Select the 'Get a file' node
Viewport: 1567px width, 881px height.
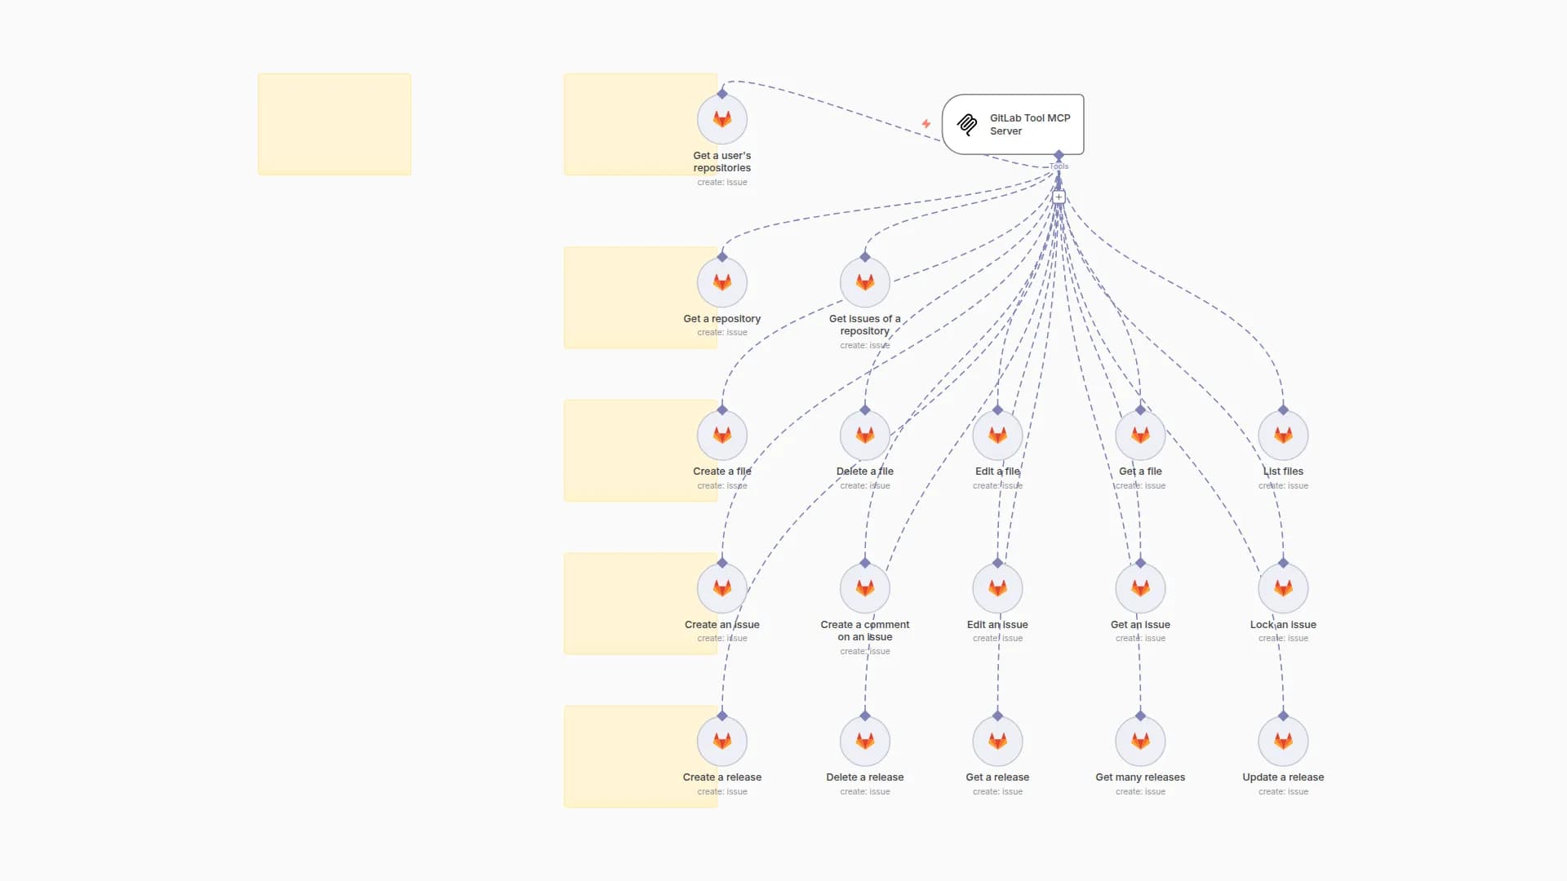tap(1140, 436)
